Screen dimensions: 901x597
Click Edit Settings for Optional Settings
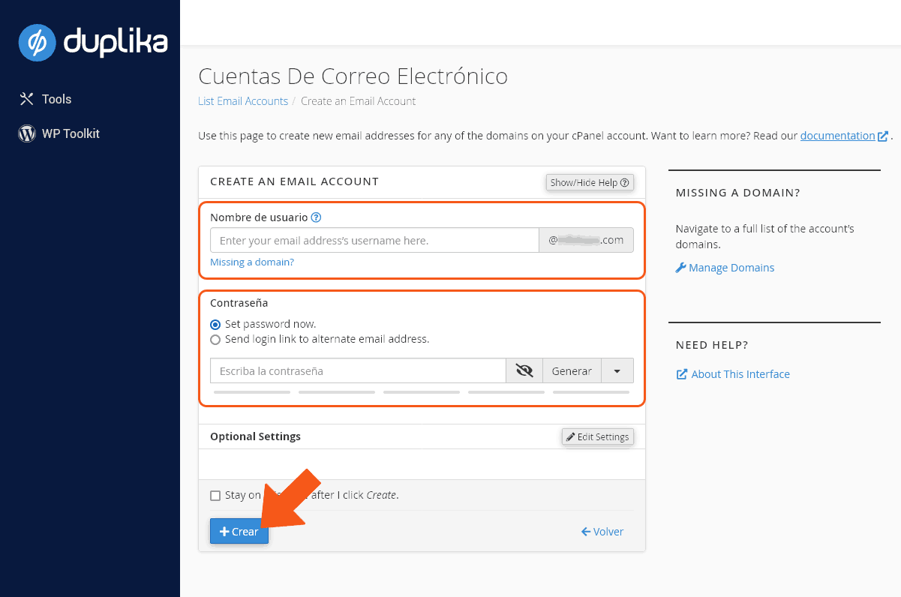coord(597,436)
